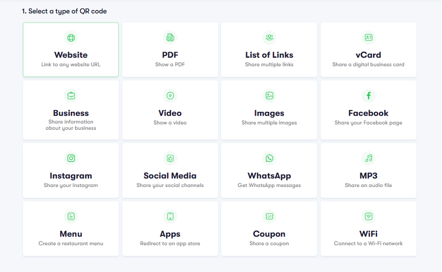The width and height of the screenshot is (442, 272).
Task: Click the Instagram camera icon
Action: coord(71,158)
